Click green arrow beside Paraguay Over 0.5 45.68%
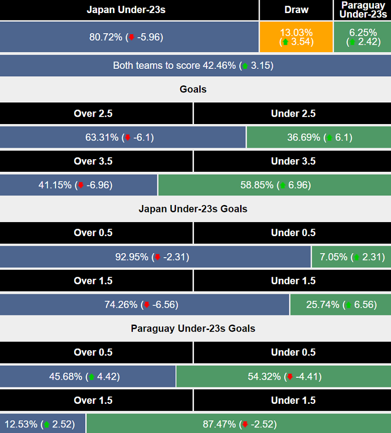Viewport: 391px width, 433px height. 91,377
